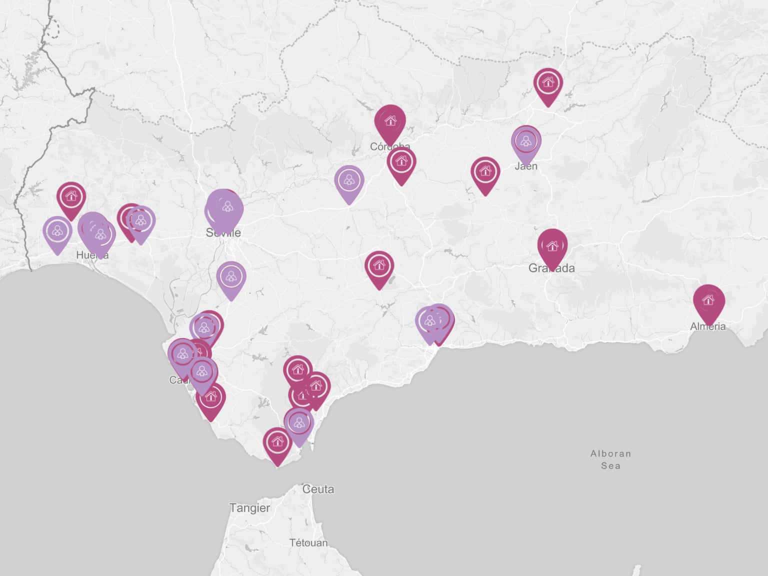The image size is (768, 576).
Task: Click the people pin southwest of Córdoba
Action: point(349,181)
